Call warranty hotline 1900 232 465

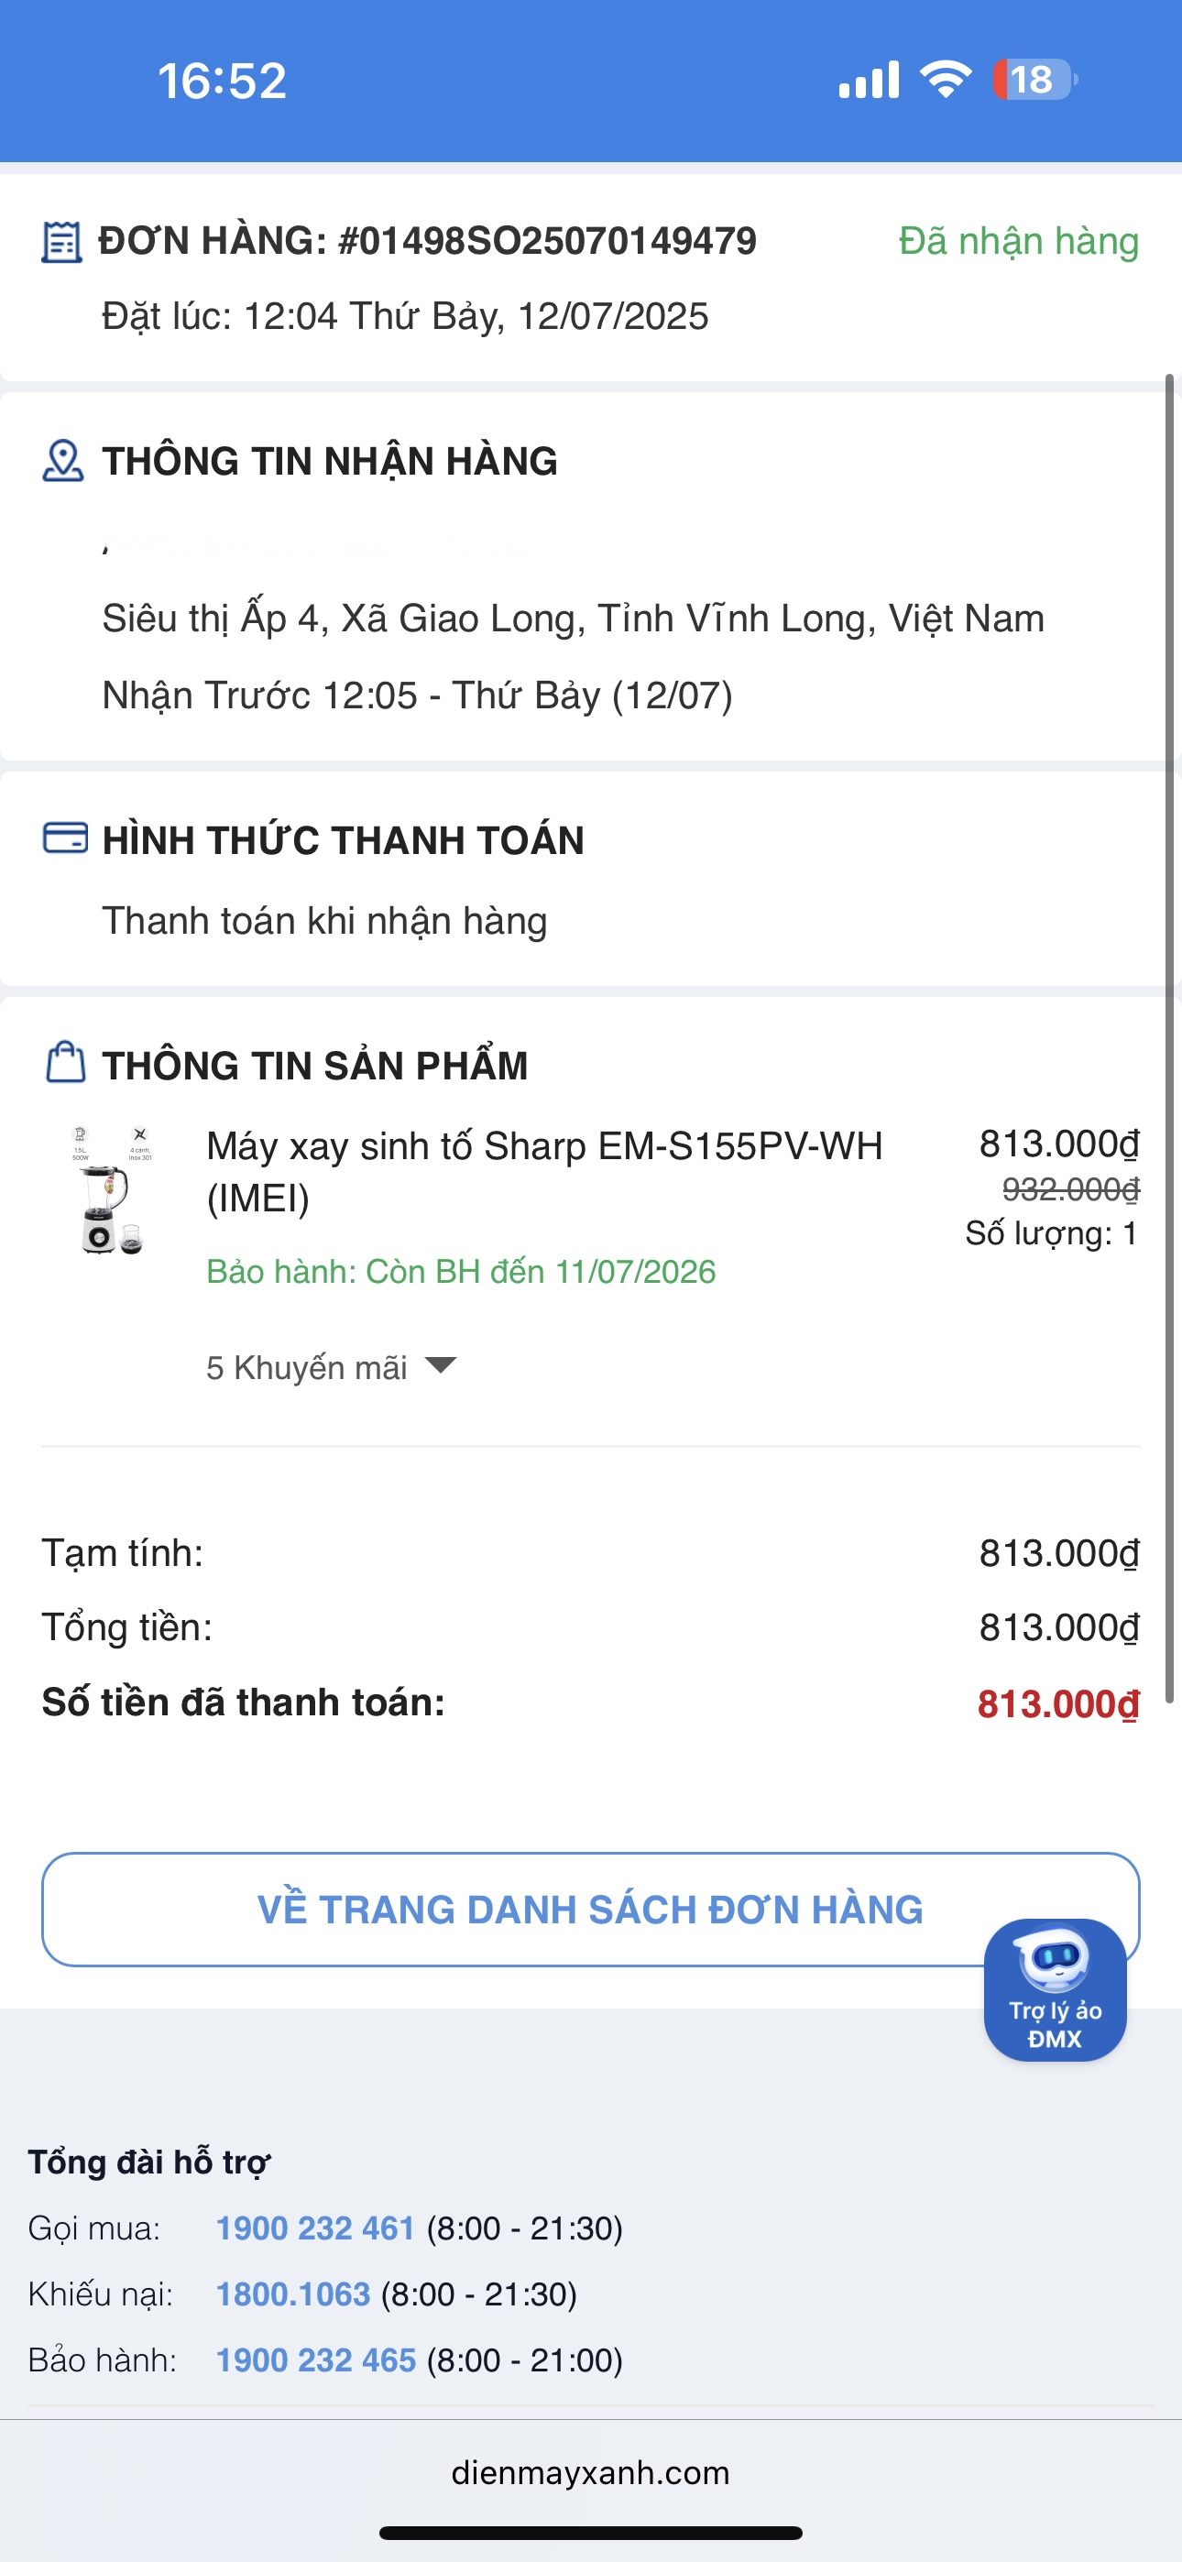point(315,2360)
